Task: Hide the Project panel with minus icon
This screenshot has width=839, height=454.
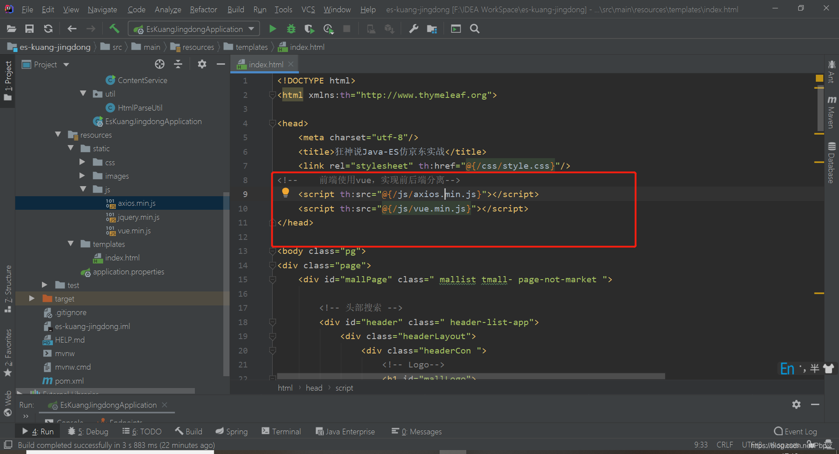Action: [221, 64]
